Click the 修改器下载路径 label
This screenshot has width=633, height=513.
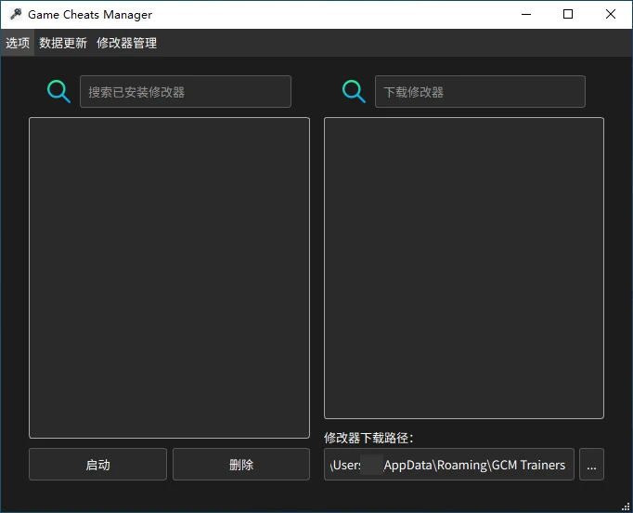pyautogui.click(x=368, y=438)
